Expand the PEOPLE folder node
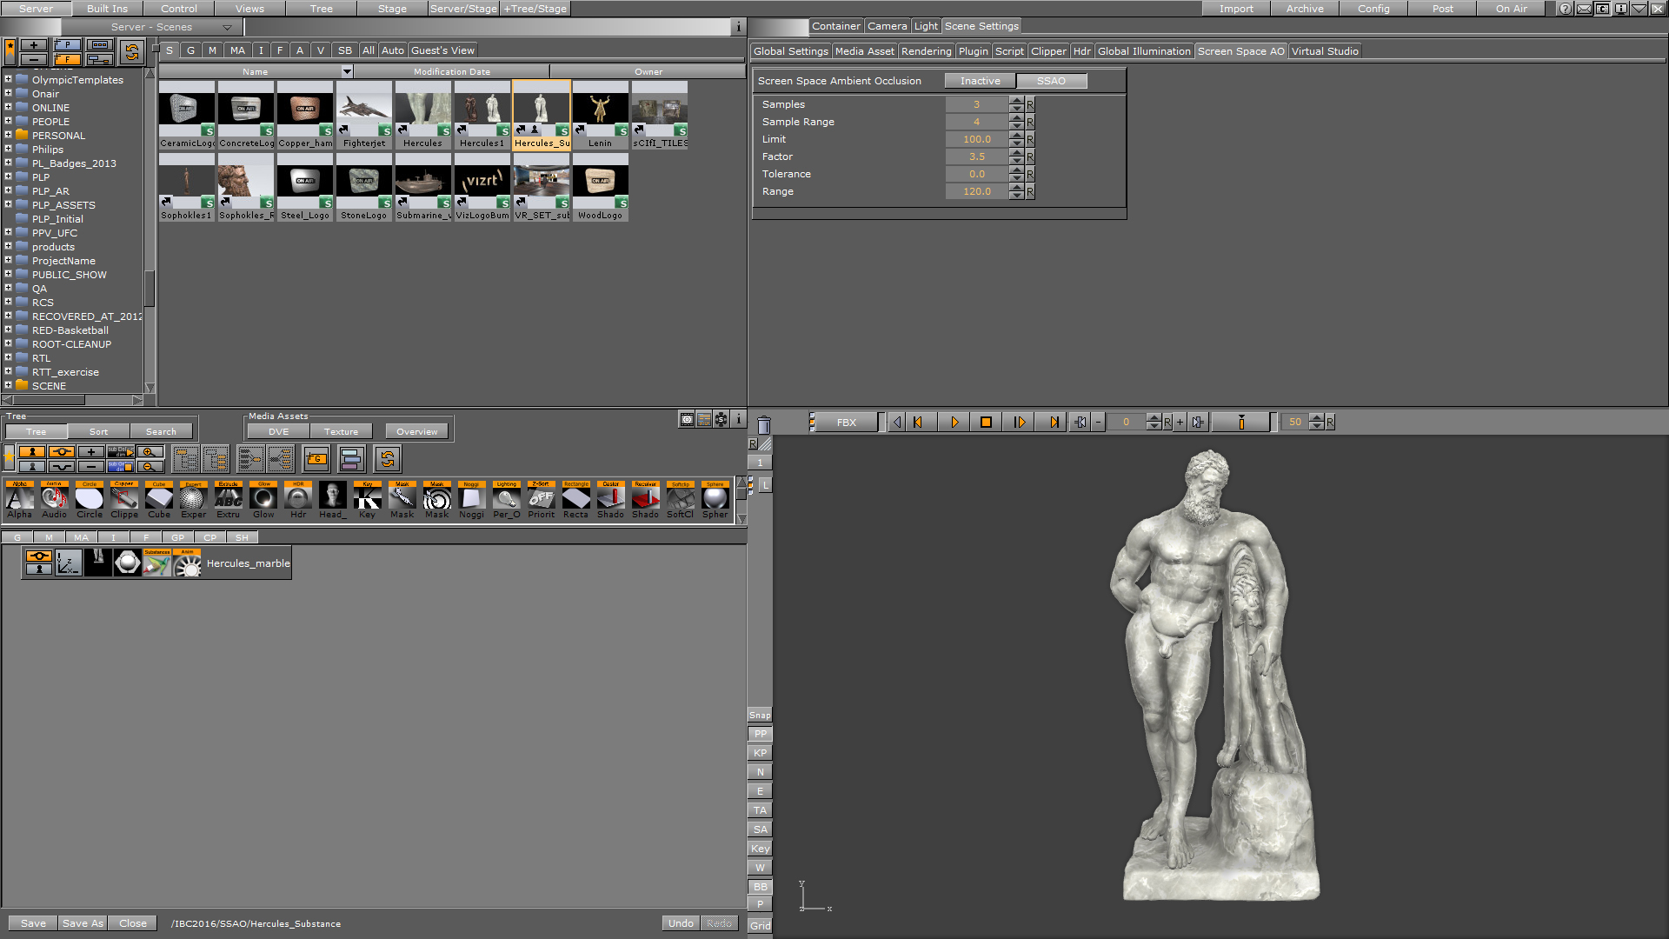 coord(9,121)
